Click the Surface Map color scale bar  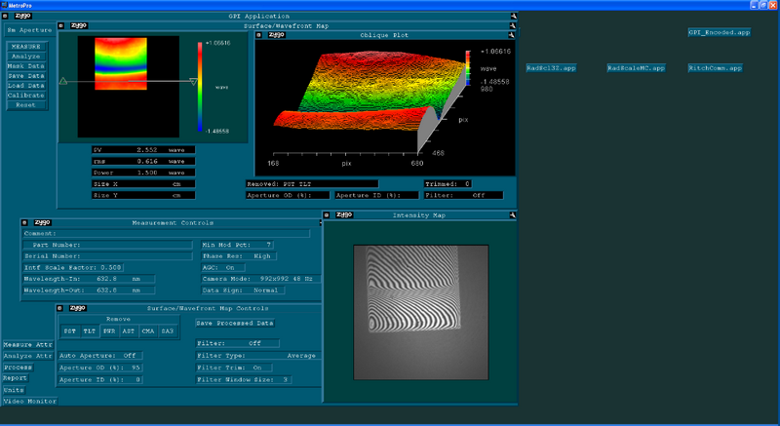tap(200, 87)
